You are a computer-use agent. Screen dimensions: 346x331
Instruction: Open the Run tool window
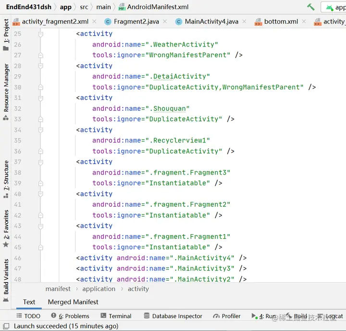click(264, 316)
